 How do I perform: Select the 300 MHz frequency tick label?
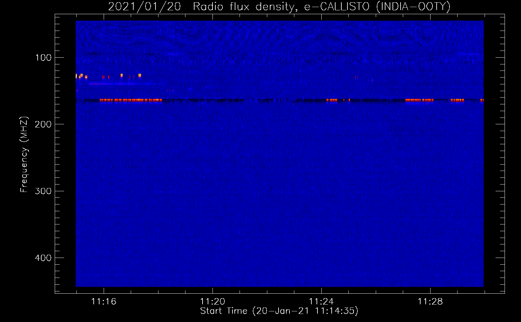pos(43,191)
